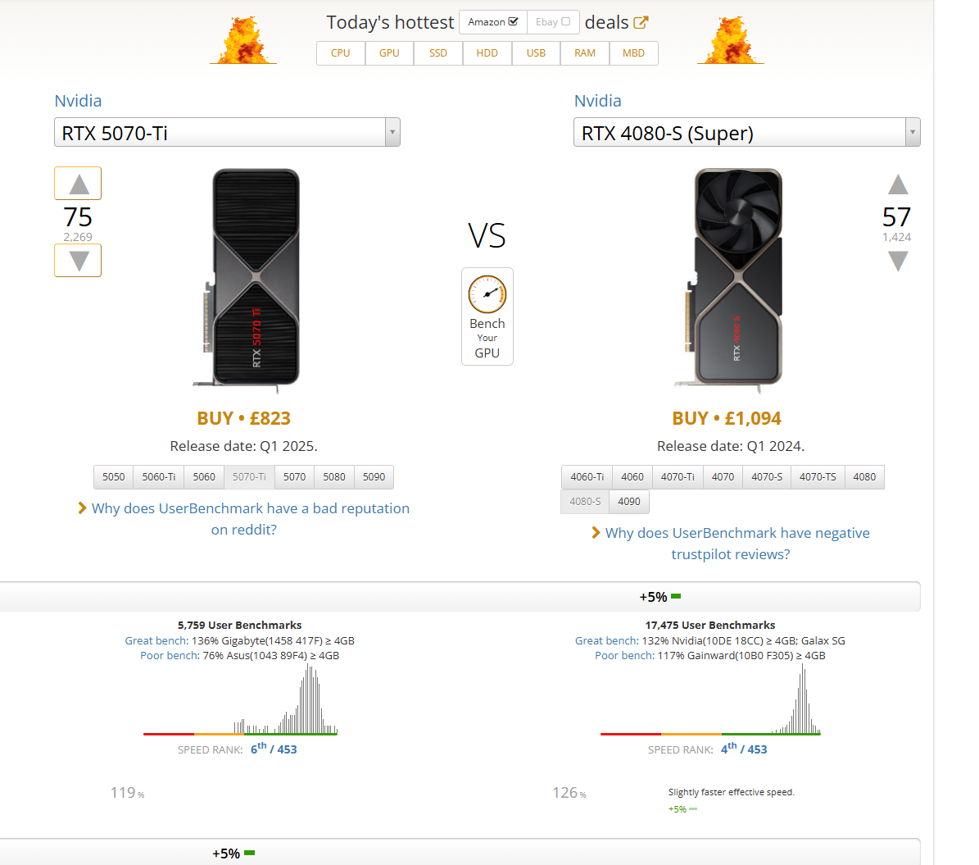Click the 4th / 453 speed rank
The height and width of the screenshot is (865, 979).
[x=744, y=748]
